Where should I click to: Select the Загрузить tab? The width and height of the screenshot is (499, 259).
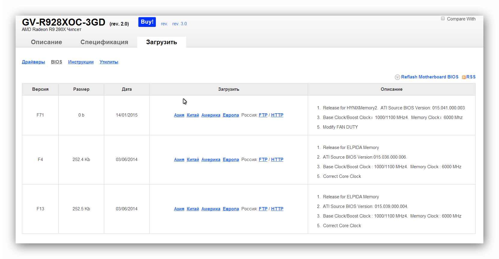pyautogui.click(x=162, y=42)
